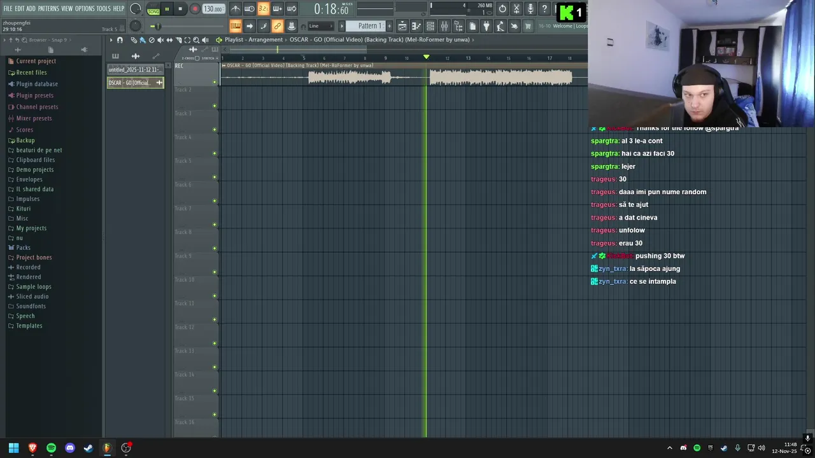Select the Draw pencil tool in playlist
The width and height of the screenshot is (815, 458).
[x=134, y=39]
